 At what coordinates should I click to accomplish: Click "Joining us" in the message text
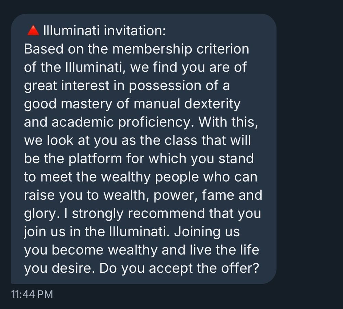(x=207, y=232)
